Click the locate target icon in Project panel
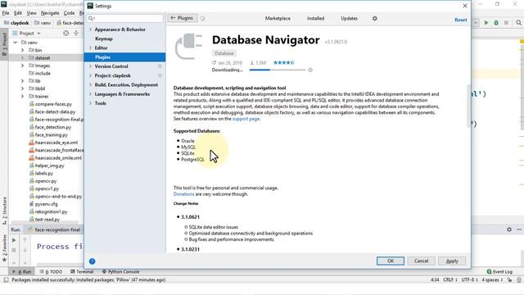524x295 pixels. 66,33
